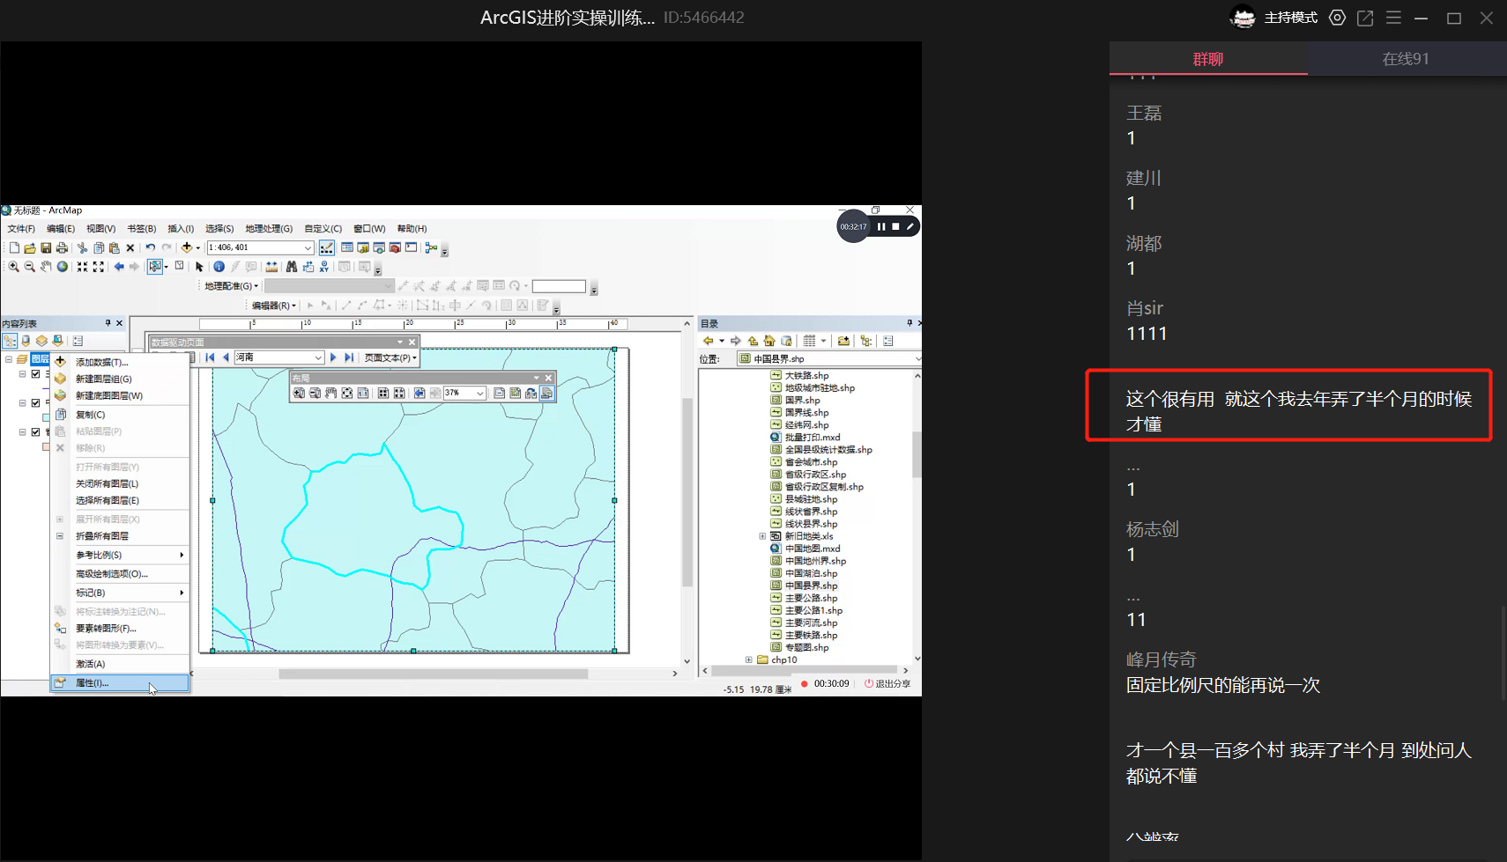Click 主持模式 button in title bar
The image size is (1507, 862).
pos(1290,18)
